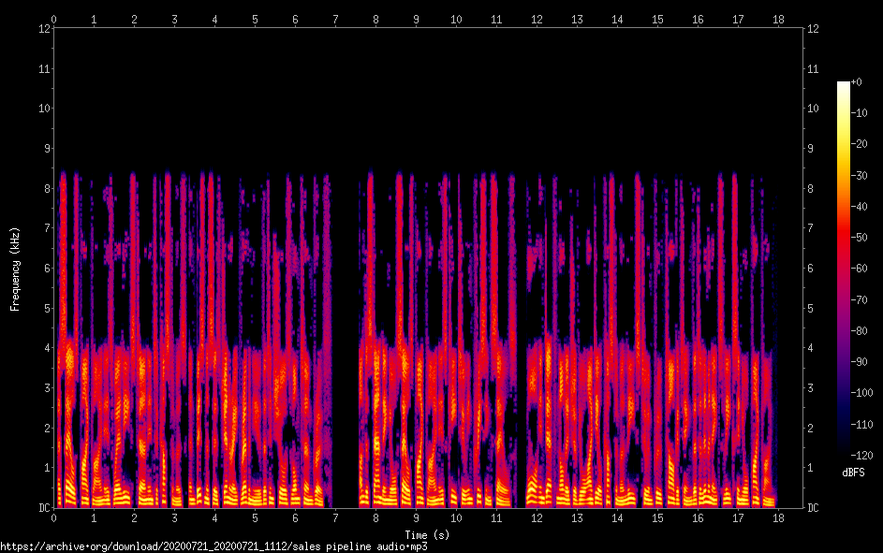Click the "Time (s)" axis title
This screenshot has width=883, height=553.
427,535
